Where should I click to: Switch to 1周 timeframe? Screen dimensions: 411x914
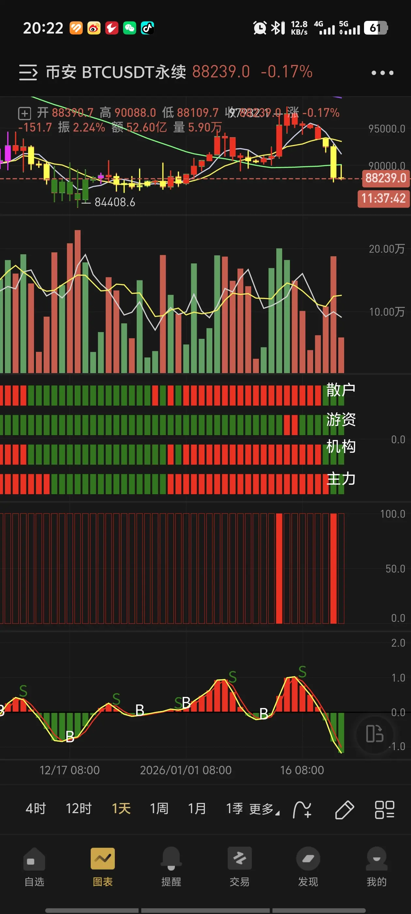pyautogui.click(x=159, y=809)
